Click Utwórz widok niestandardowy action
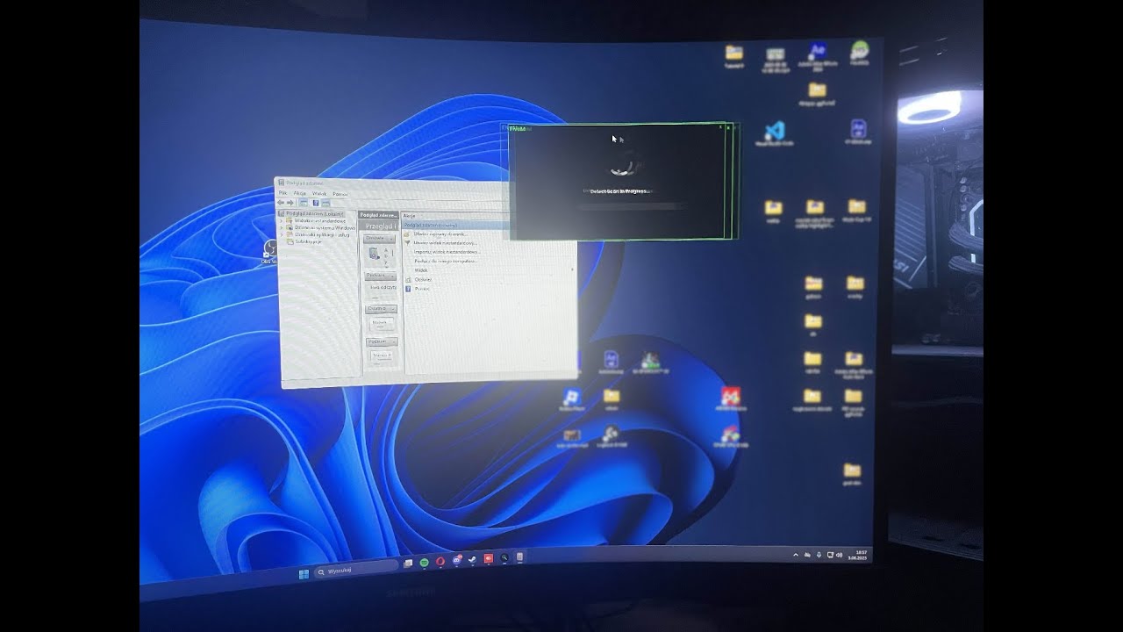Image resolution: width=1123 pixels, height=632 pixels. 446,243
